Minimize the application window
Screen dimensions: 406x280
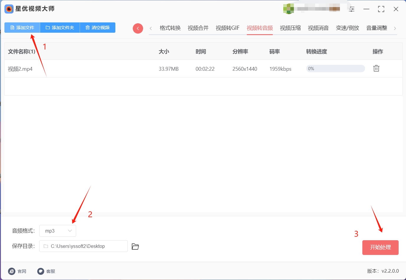tap(366, 9)
